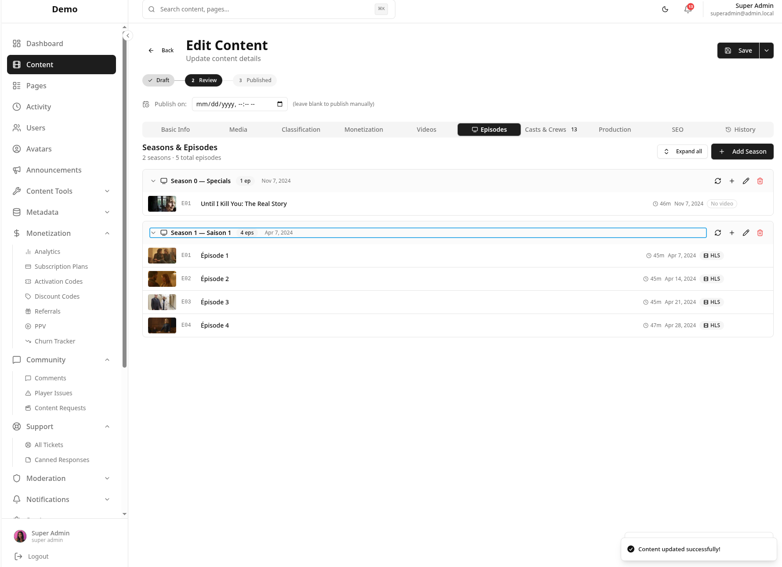Click the Add Season button
This screenshot has height=567, width=782.
[742, 152]
